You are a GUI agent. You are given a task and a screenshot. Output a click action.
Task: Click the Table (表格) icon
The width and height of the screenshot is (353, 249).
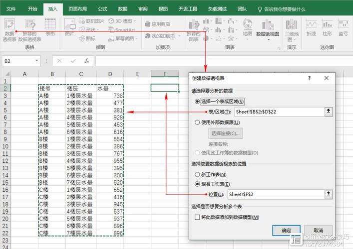click(x=50, y=27)
